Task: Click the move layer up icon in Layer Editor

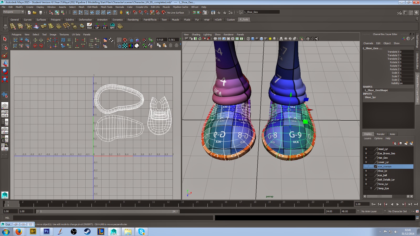Action: coord(395,143)
